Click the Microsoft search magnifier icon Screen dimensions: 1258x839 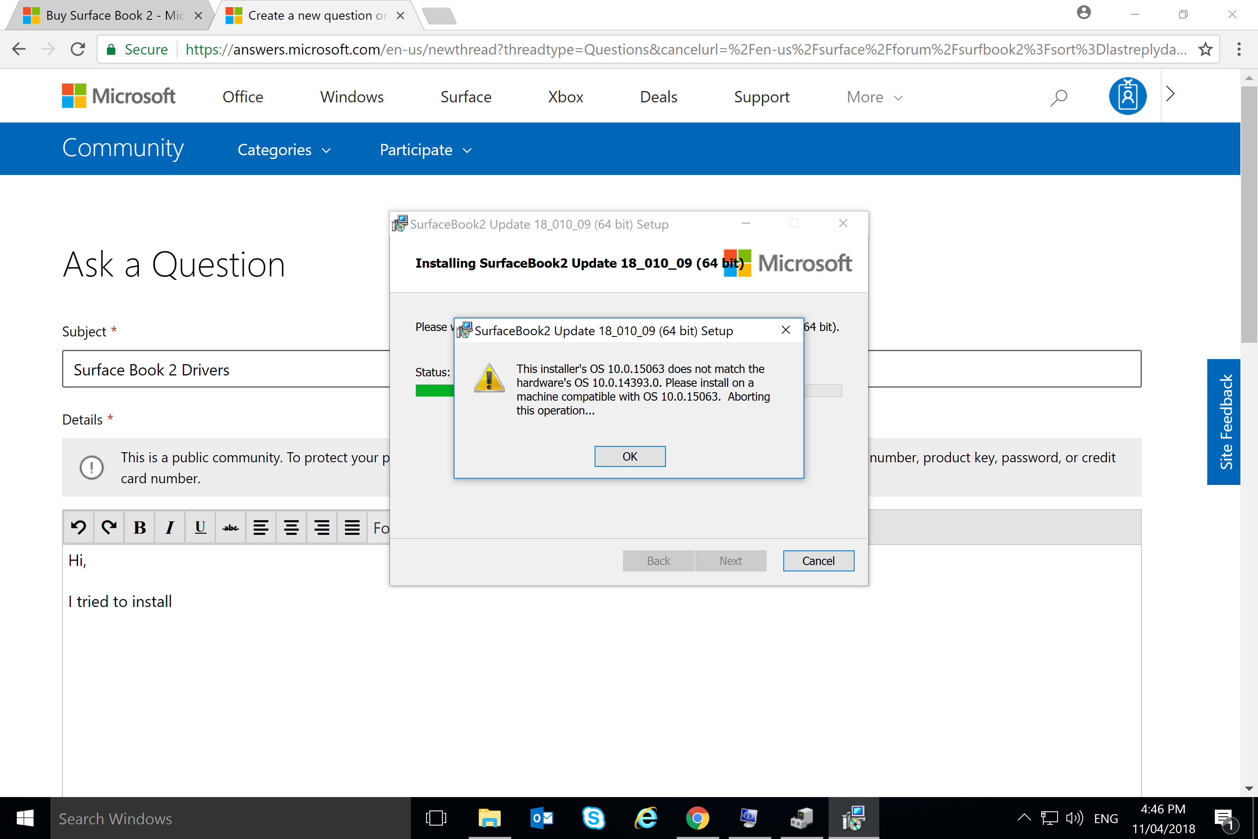coord(1058,97)
